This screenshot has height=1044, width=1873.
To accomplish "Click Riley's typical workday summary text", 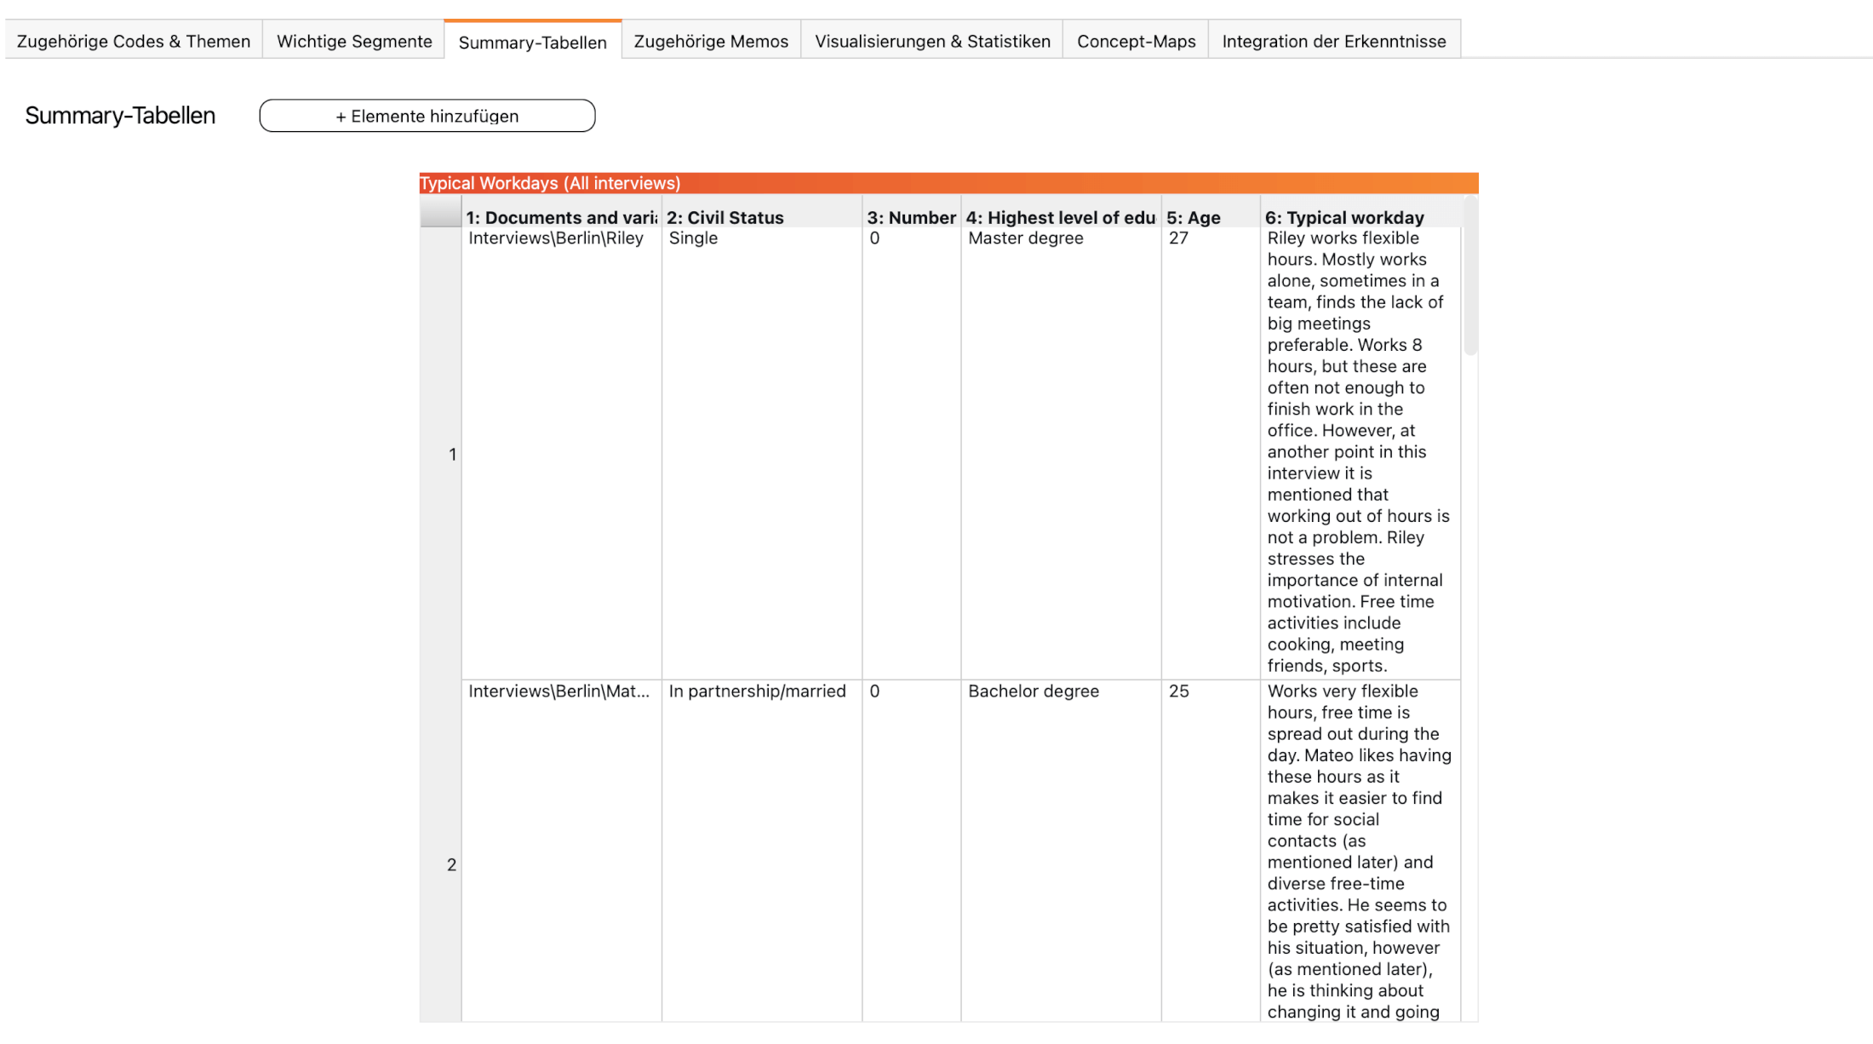I will 1360,452.
